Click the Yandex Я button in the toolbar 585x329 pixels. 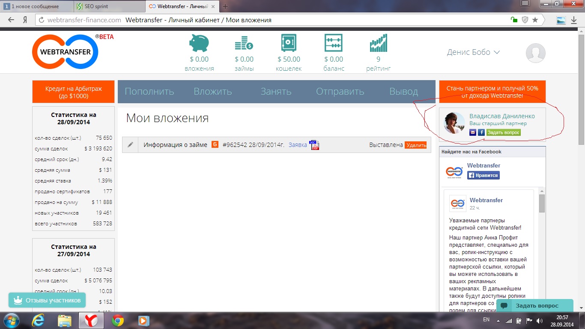pos(25,20)
